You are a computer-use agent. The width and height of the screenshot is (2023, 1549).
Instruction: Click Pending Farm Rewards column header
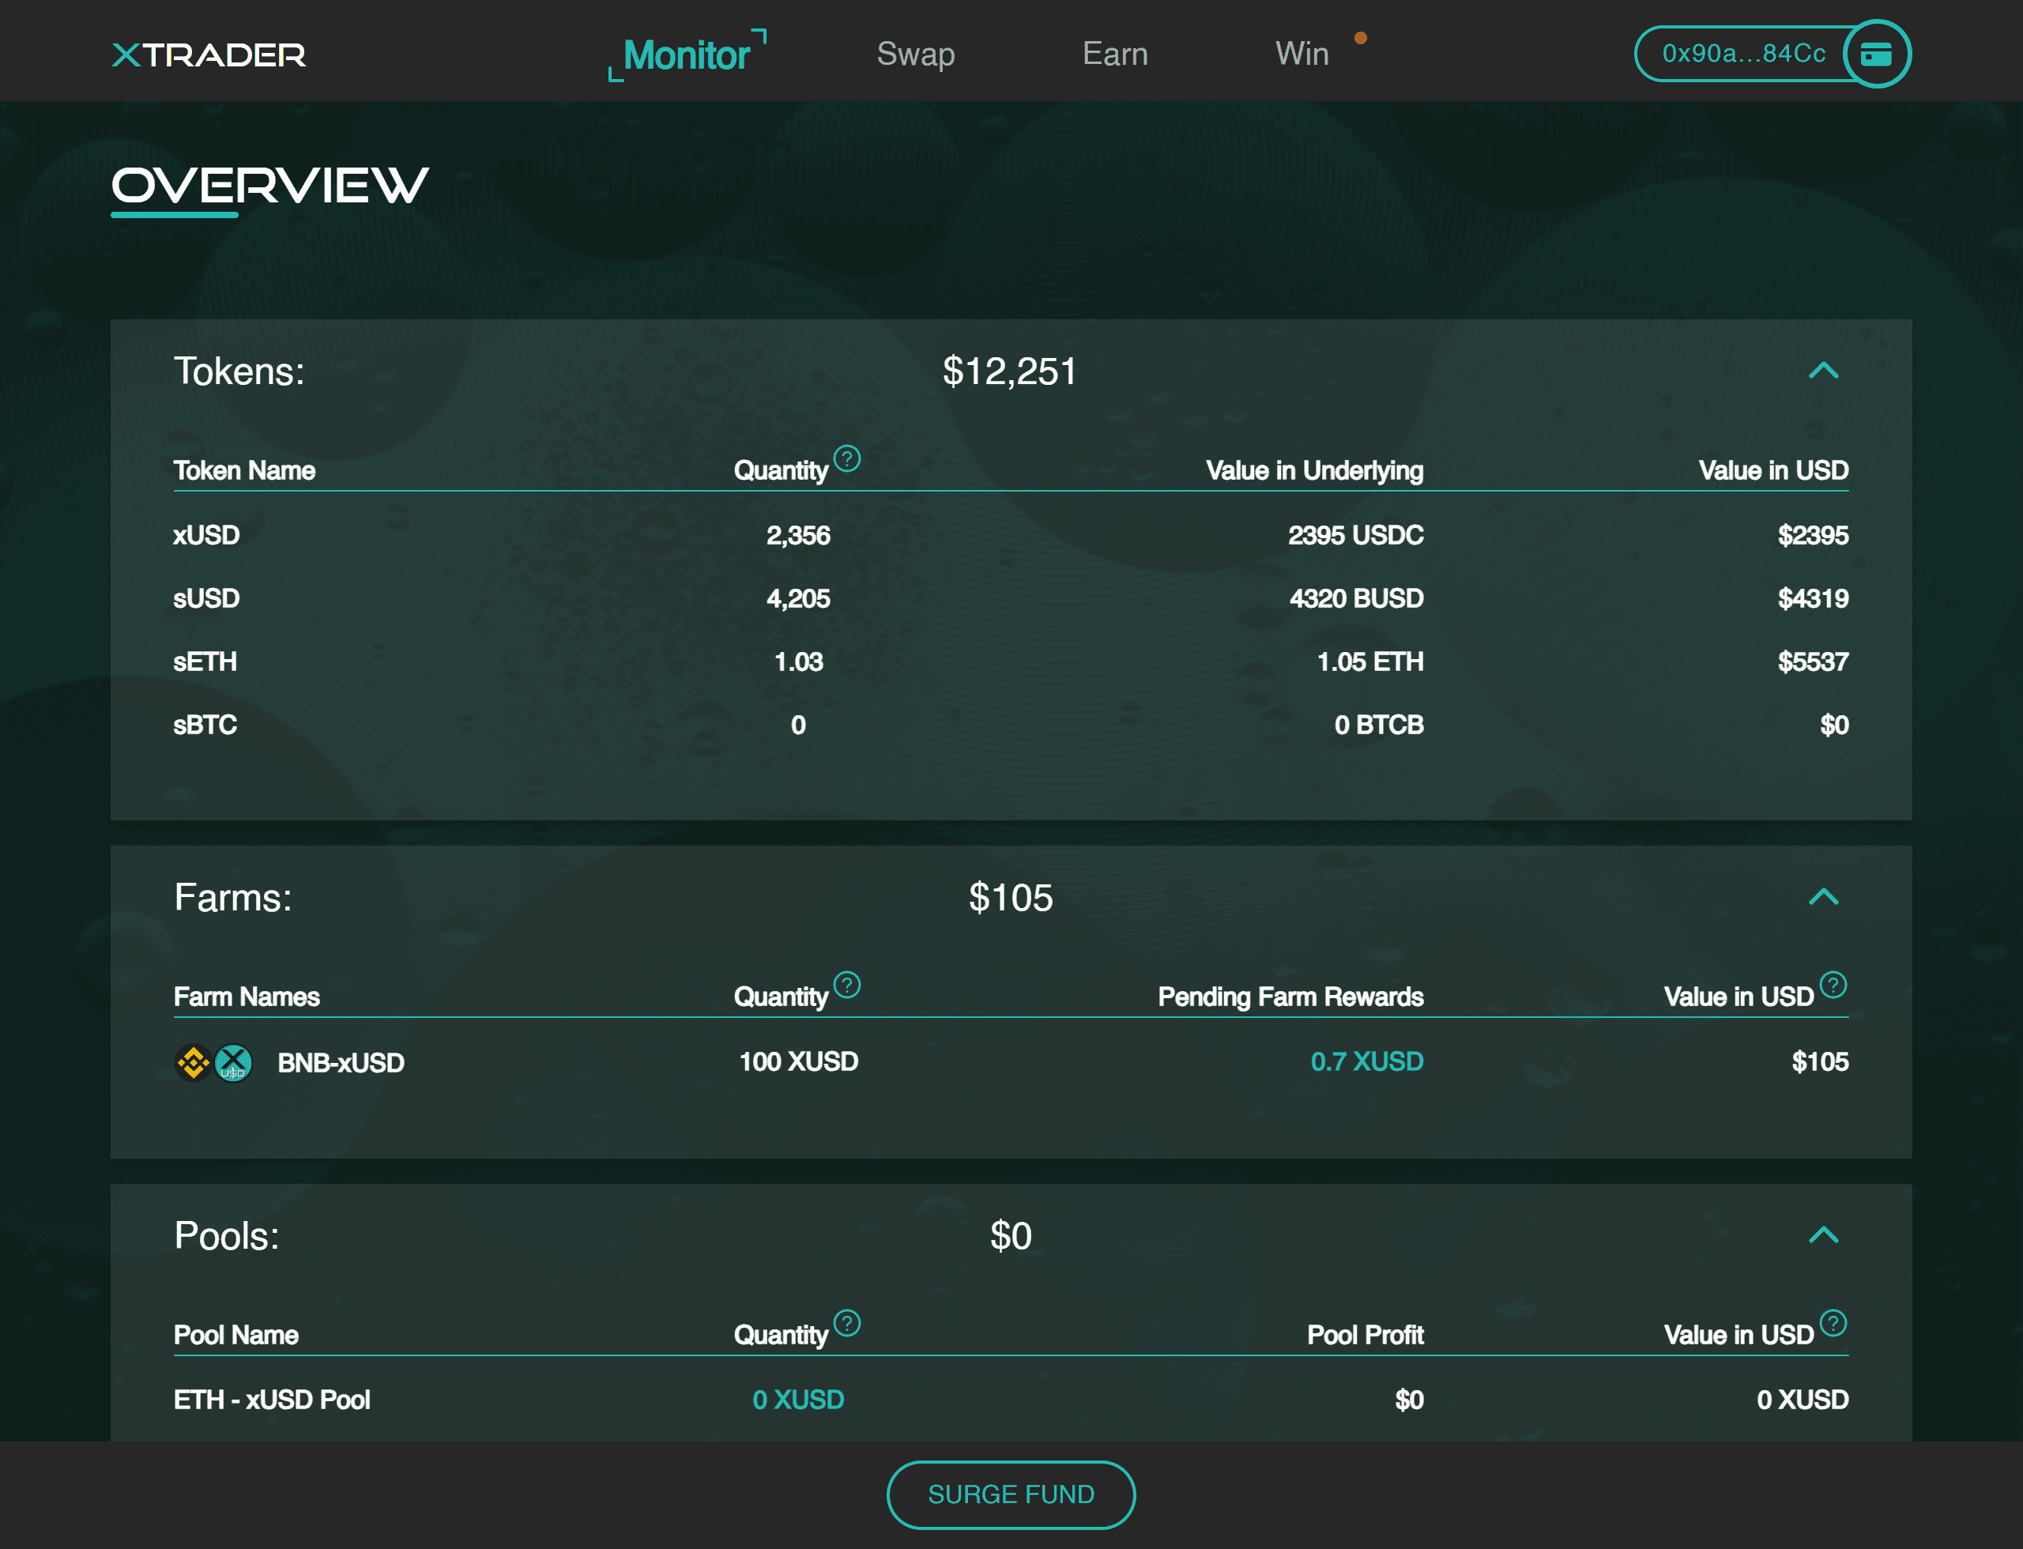coord(1290,997)
